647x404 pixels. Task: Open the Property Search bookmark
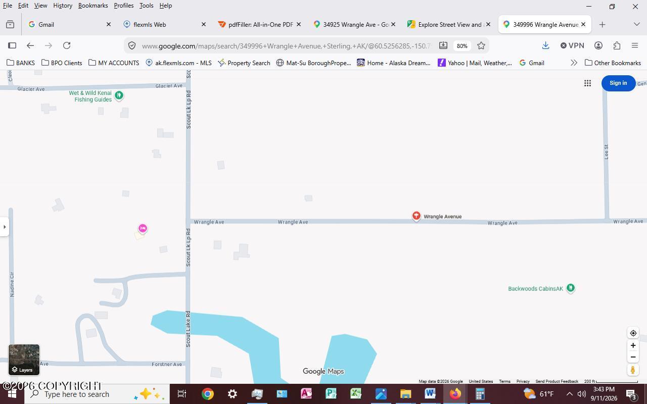pos(244,63)
